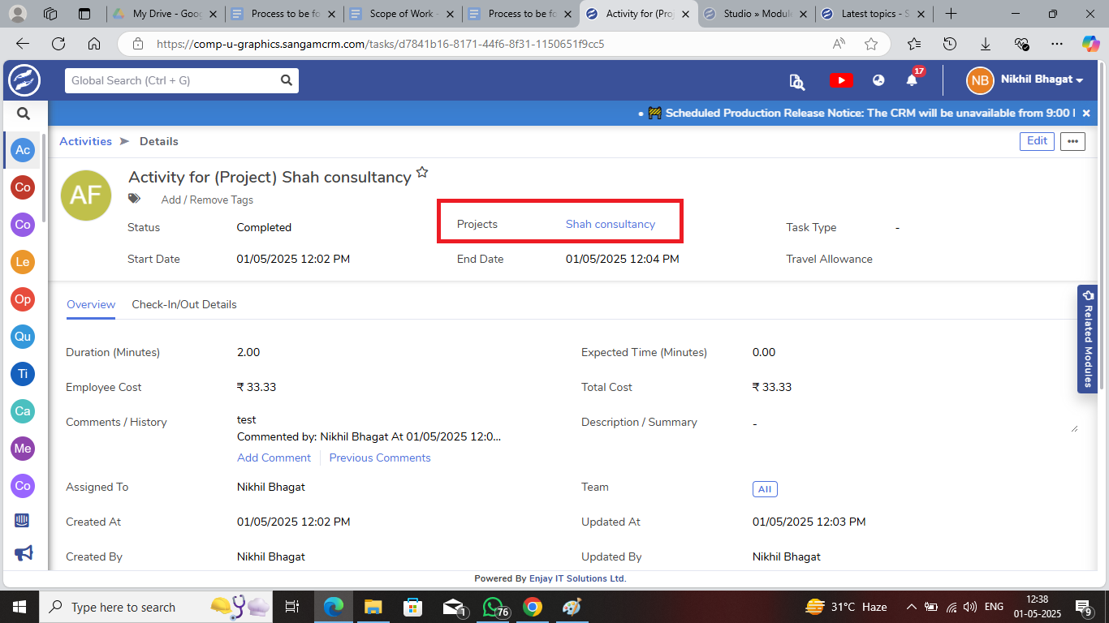The image size is (1109, 623).
Task: Mark the activity as favorite with the star
Action: click(x=422, y=173)
